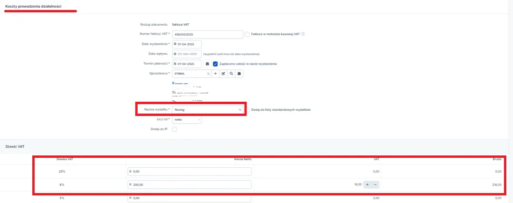This screenshot has width=513, height=203.
Task: Open the help icon beside Faktura w metodzie kasowej
Action: [x=303, y=34]
